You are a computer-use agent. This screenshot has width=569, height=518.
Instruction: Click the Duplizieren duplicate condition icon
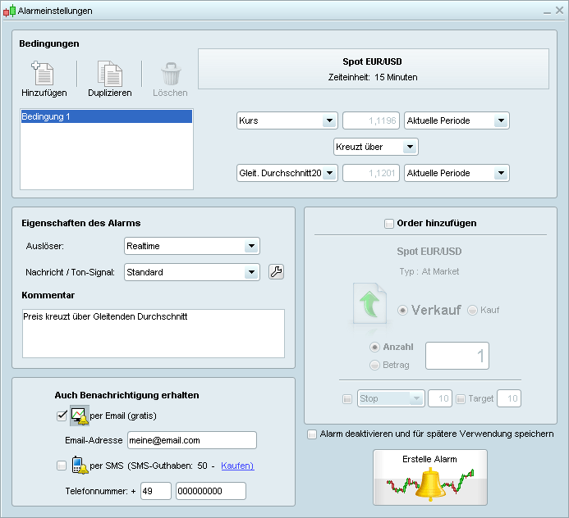point(110,74)
